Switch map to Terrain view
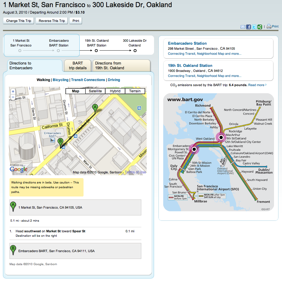 pyautogui.click(x=135, y=91)
